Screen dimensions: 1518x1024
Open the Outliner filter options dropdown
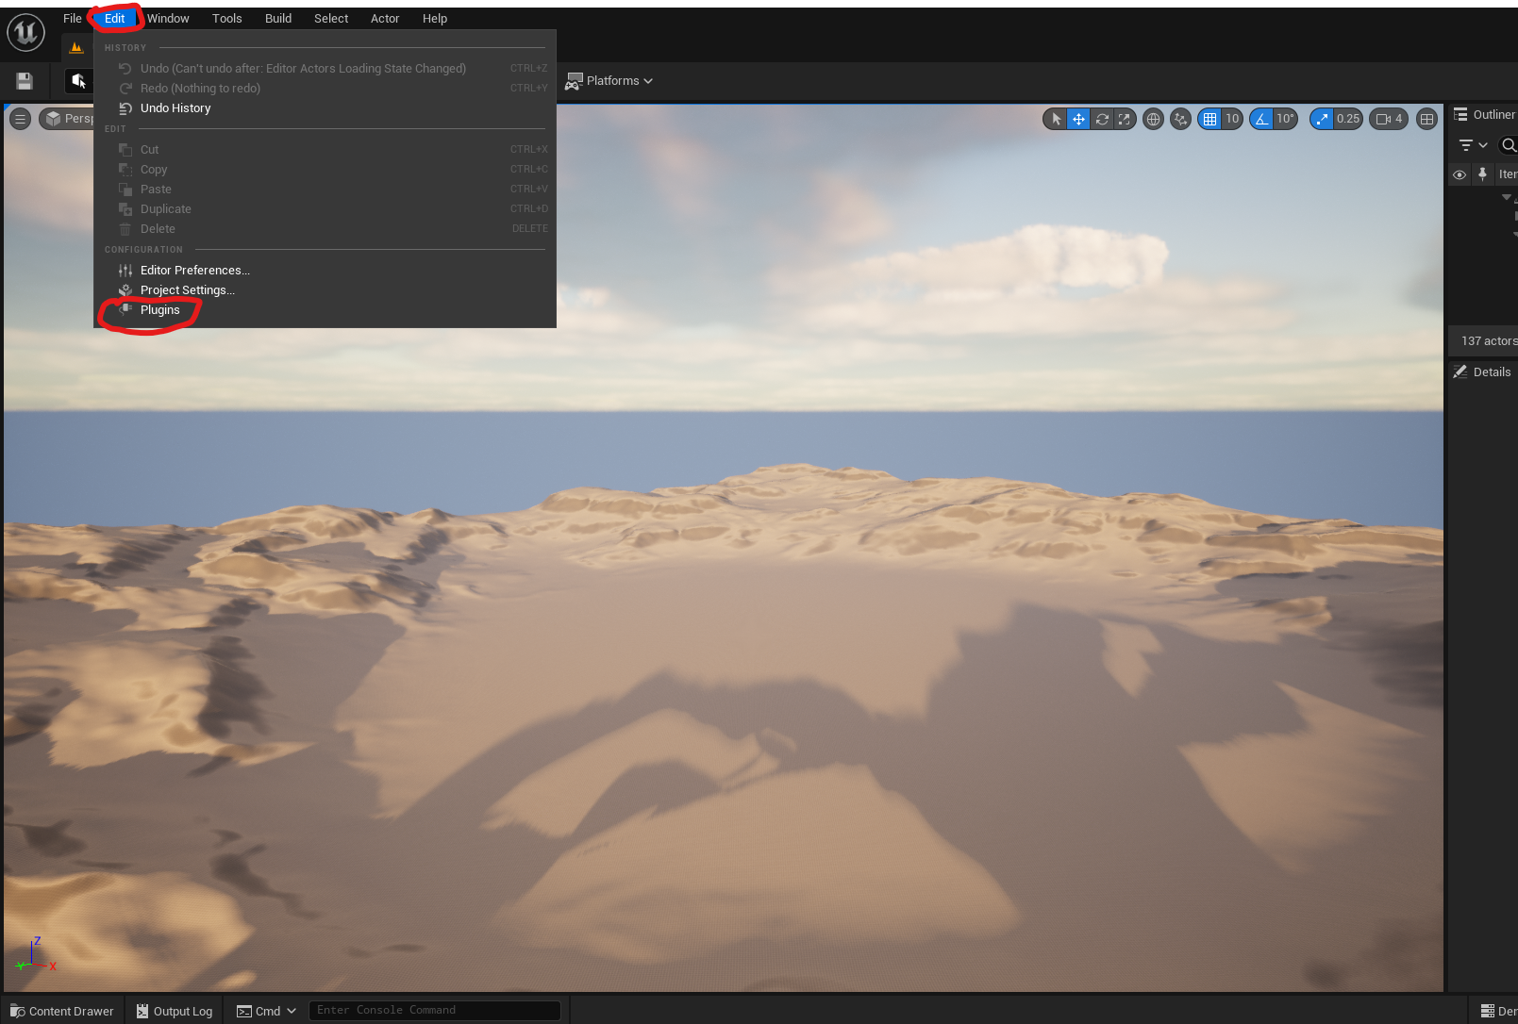pos(1473,145)
